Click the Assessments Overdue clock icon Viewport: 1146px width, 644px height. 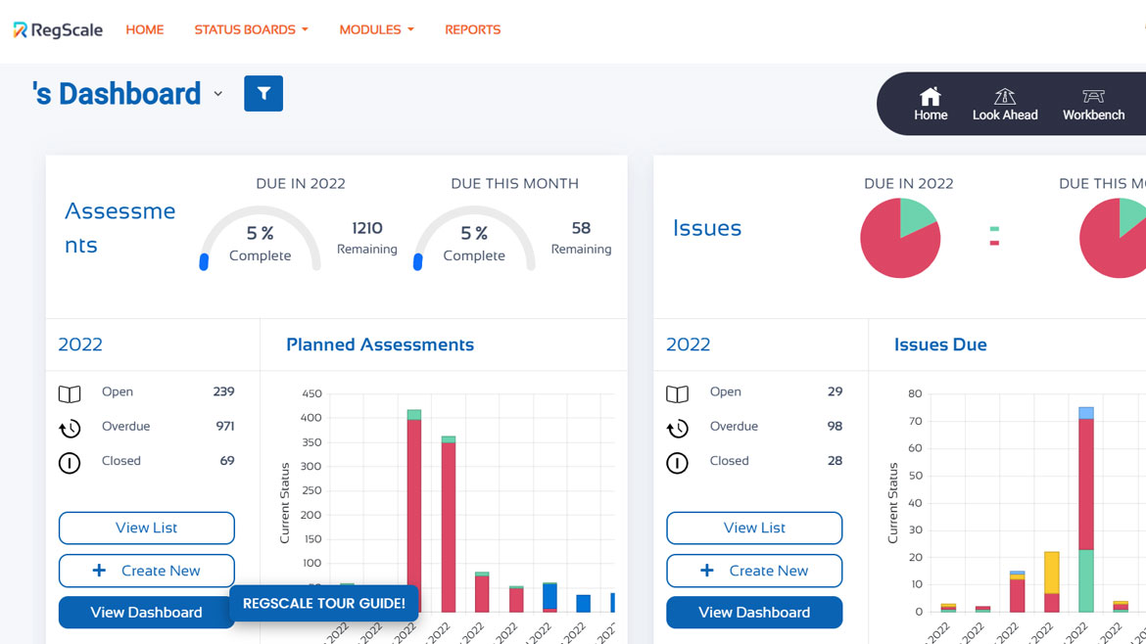tap(70, 428)
